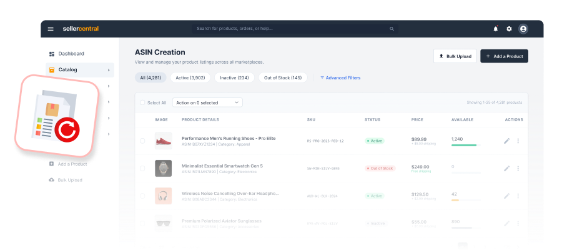Viewport: 562px width, 250px height.
Task: Open more actions for Running Shoes row
Action: (x=518, y=141)
